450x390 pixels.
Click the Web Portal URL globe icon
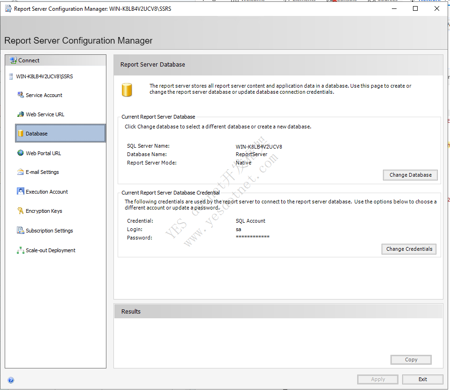[21, 153]
